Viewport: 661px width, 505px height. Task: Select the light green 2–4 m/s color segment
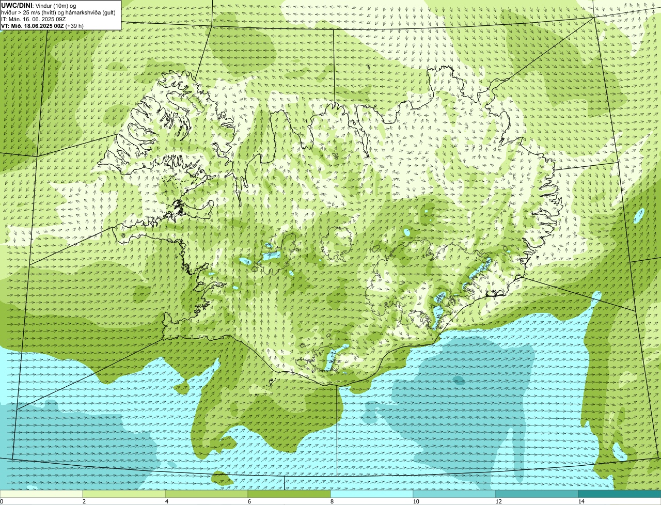(x=124, y=494)
